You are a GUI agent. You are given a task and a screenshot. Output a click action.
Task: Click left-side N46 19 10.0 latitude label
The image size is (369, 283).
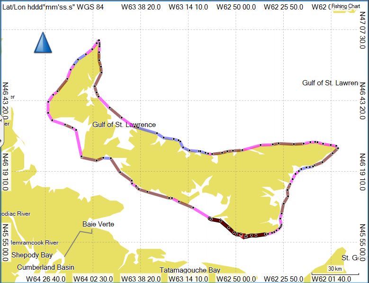coord(5,172)
